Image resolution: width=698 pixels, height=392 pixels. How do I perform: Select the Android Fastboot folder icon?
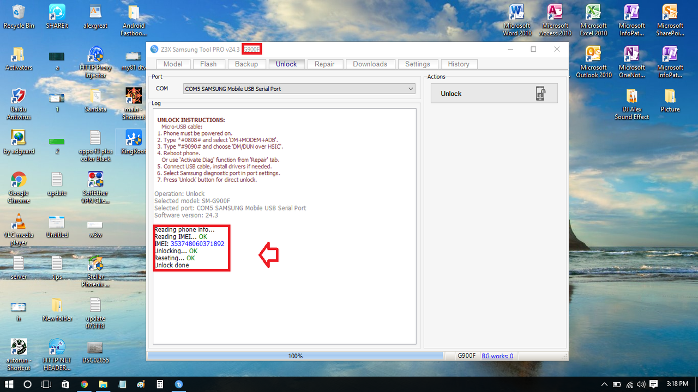click(134, 21)
